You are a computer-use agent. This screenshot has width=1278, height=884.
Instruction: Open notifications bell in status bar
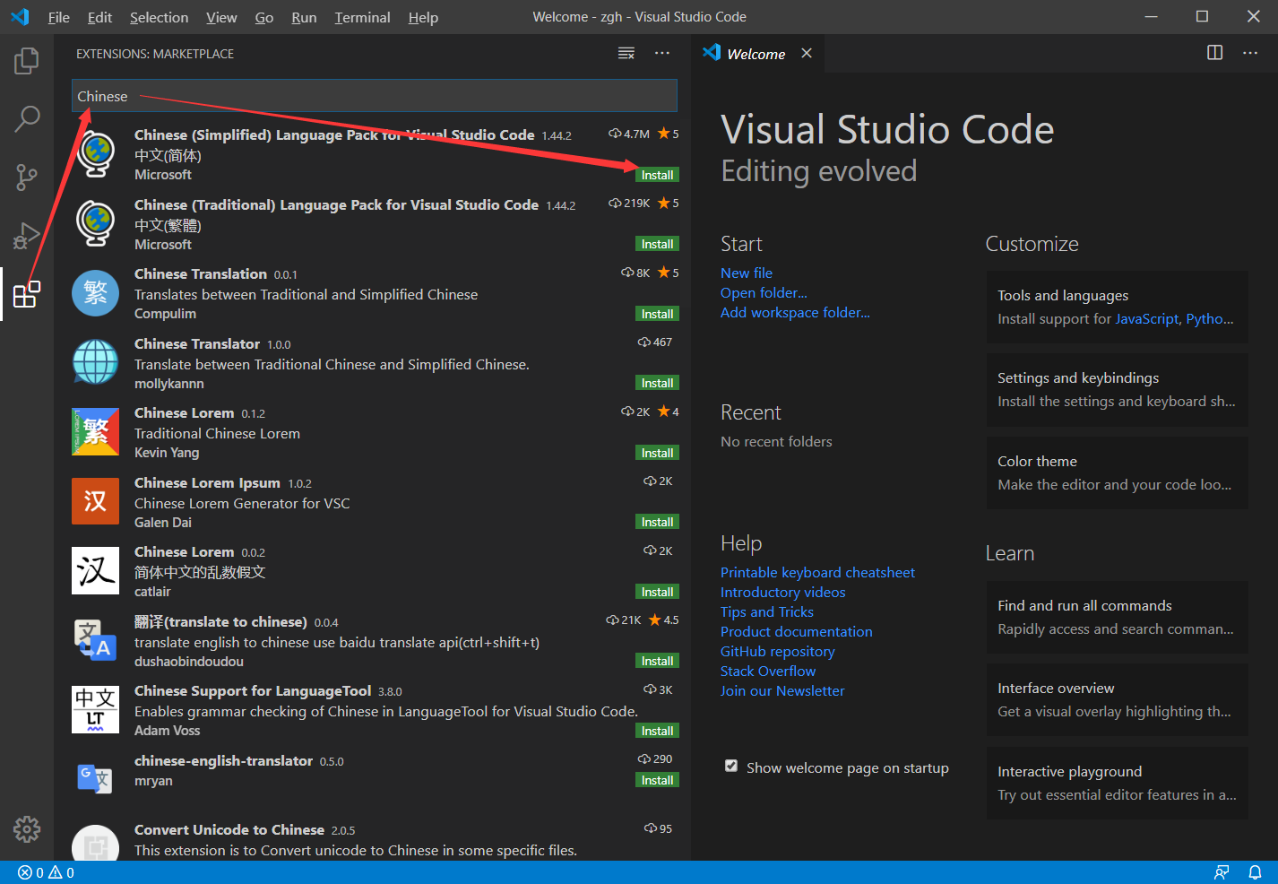coord(1256,872)
